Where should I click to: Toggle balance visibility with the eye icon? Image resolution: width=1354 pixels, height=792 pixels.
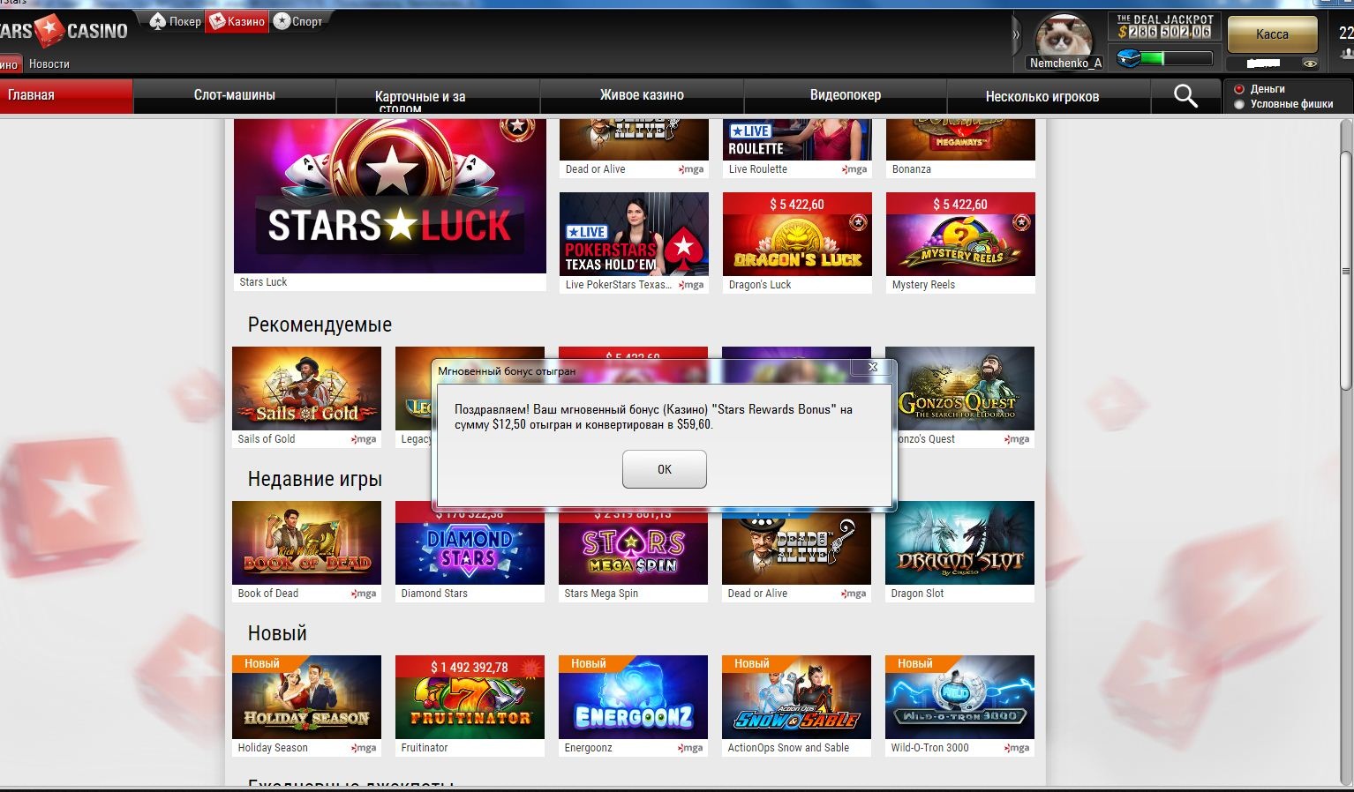pos(1310,64)
